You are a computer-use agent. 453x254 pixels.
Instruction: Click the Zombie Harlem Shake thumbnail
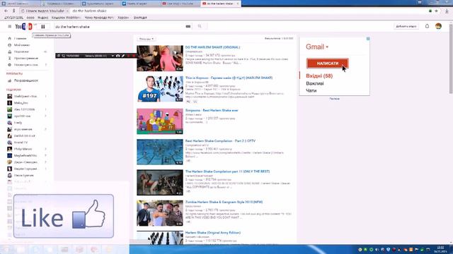pos(160,213)
